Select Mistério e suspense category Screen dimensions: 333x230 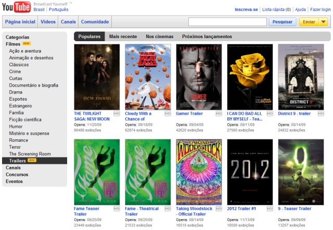[x=29, y=134]
